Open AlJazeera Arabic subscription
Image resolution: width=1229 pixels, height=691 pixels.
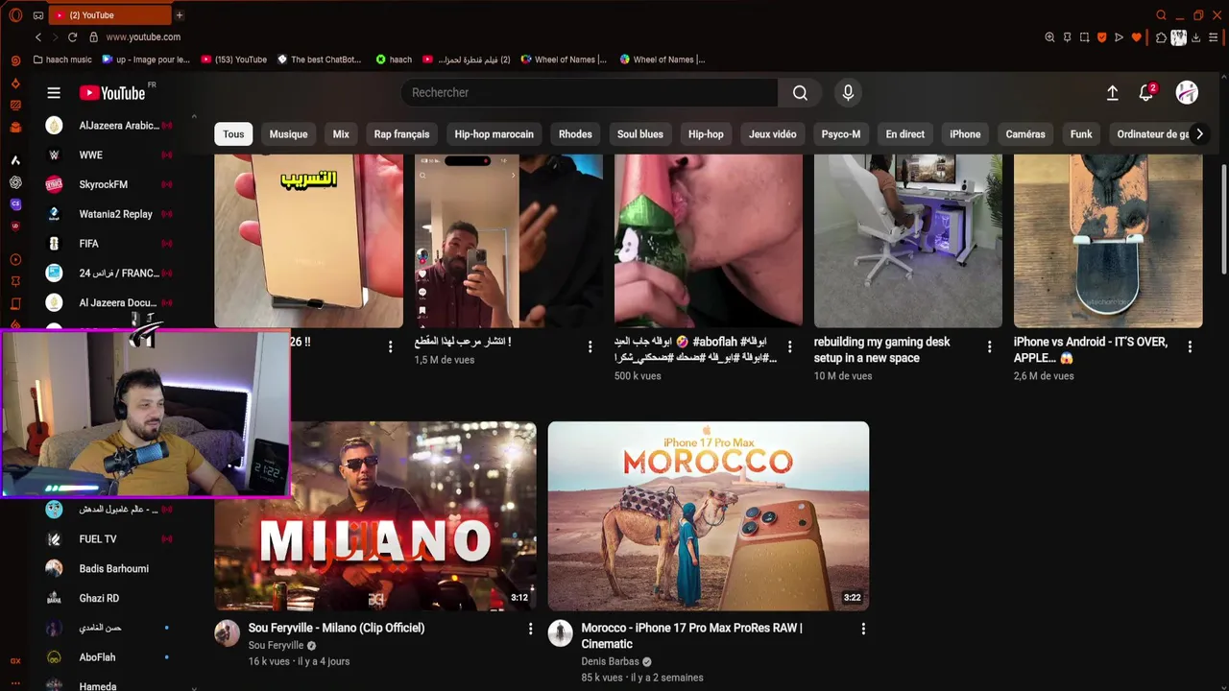tap(108, 126)
